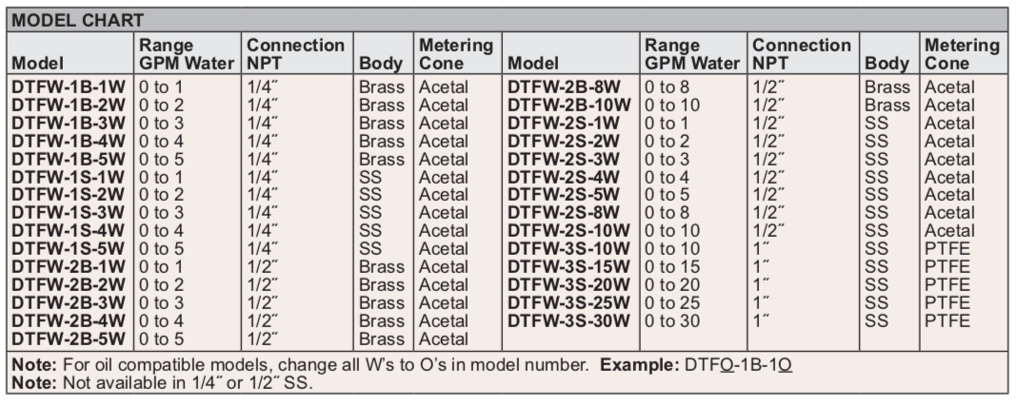Click the DTFW-3S-30W model cell
Screen dimensions: 1017x407
tap(568, 321)
